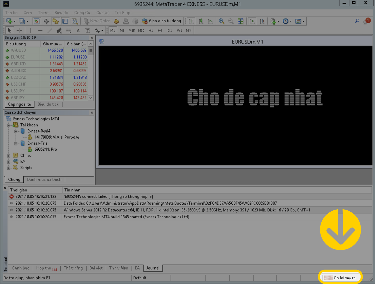Select the H4 timeframe
The width and height of the screenshot is (375, 284).
[x=160, y=31]
